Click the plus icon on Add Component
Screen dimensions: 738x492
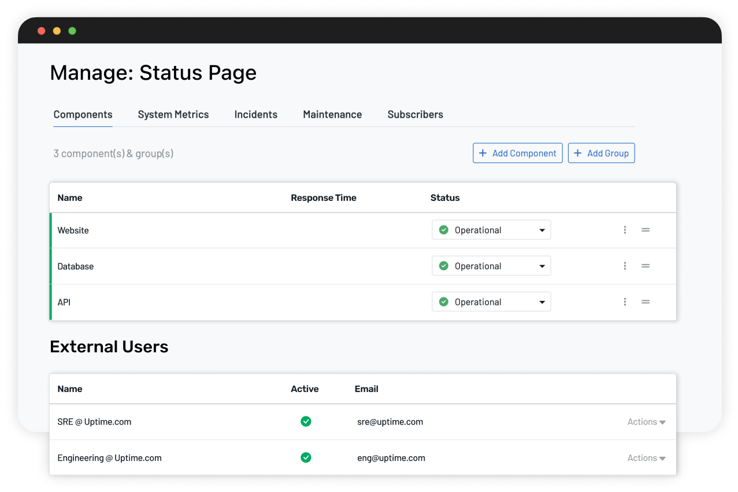pyautogui.click(x=483, y=153)
